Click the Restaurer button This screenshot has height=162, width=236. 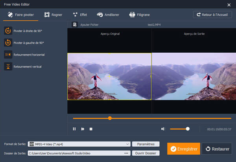tap(217, 149)
